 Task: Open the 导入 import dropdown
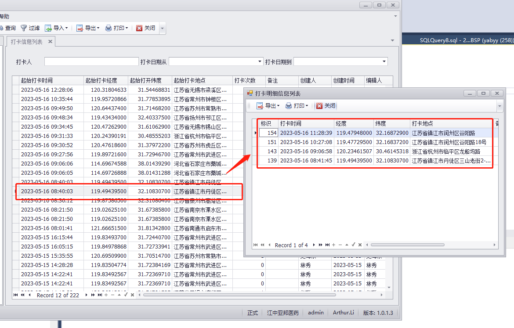56,28
